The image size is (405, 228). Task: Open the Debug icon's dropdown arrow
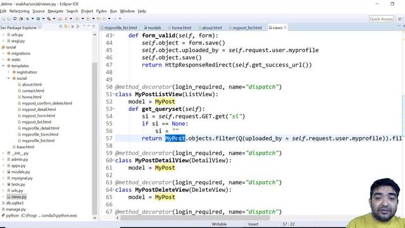point(32,18)
